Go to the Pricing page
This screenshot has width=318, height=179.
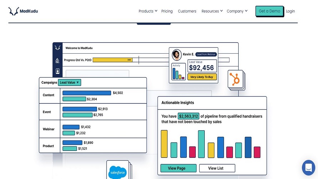tap(167, 11)
